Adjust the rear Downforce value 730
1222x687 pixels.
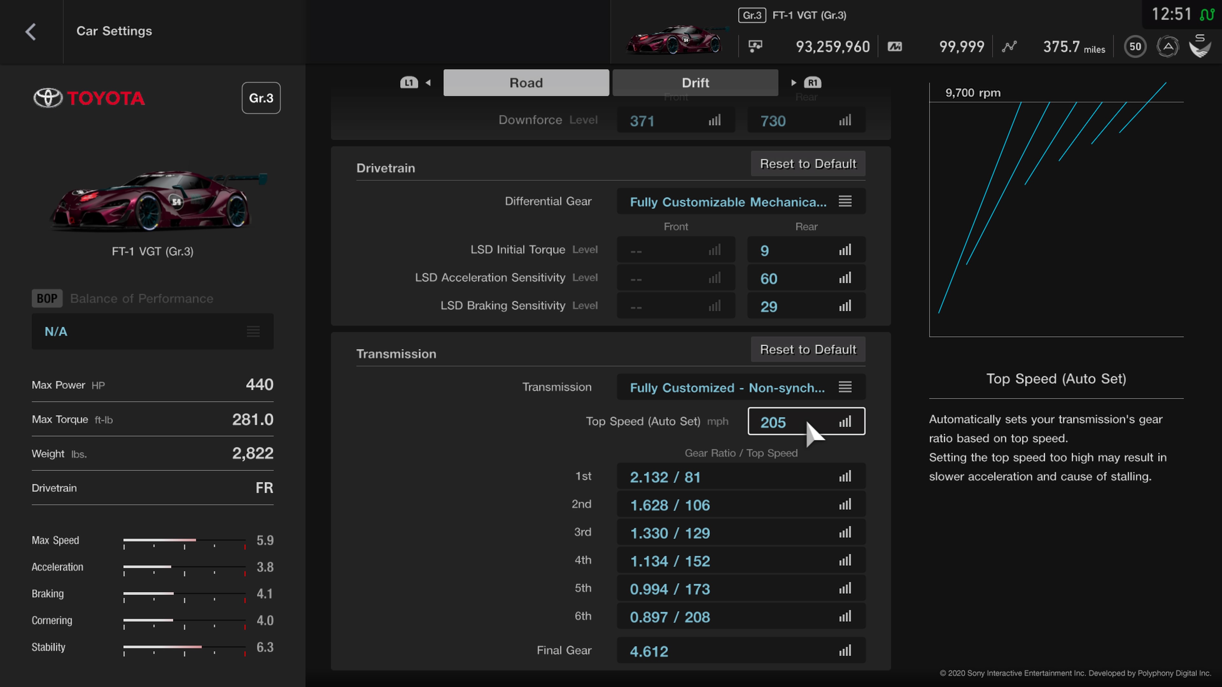tap(806, 121)
